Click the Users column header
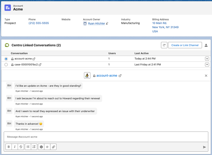Screen dimensions: 212x155 click(112, 53)
